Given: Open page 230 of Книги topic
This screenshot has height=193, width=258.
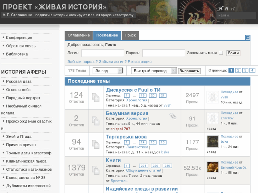Looking at the screenshot, I should 167,166.
